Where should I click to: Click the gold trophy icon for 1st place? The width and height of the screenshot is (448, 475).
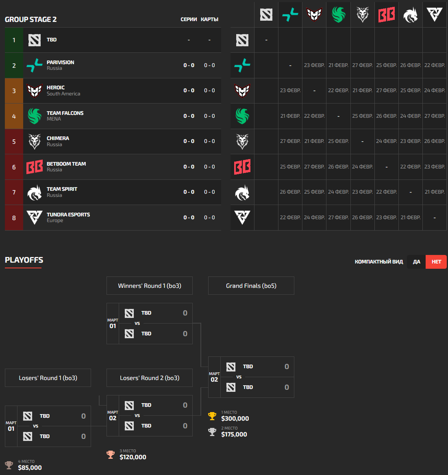(212, 416)
